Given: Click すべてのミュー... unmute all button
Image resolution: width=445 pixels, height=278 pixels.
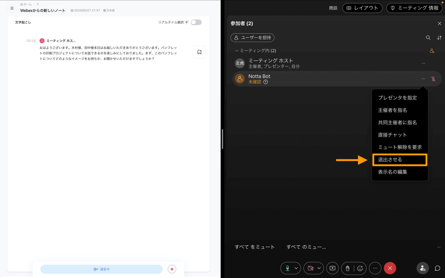Looking at the screenshot, I should coord(306,247).
